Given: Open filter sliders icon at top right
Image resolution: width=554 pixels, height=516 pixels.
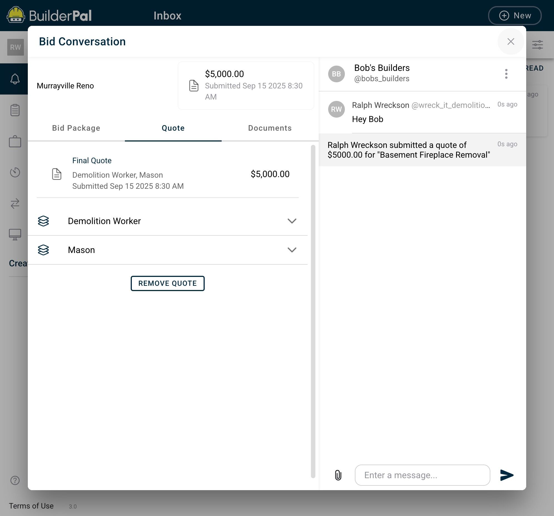Looking at the screenshot, I should tap(537, 44).
